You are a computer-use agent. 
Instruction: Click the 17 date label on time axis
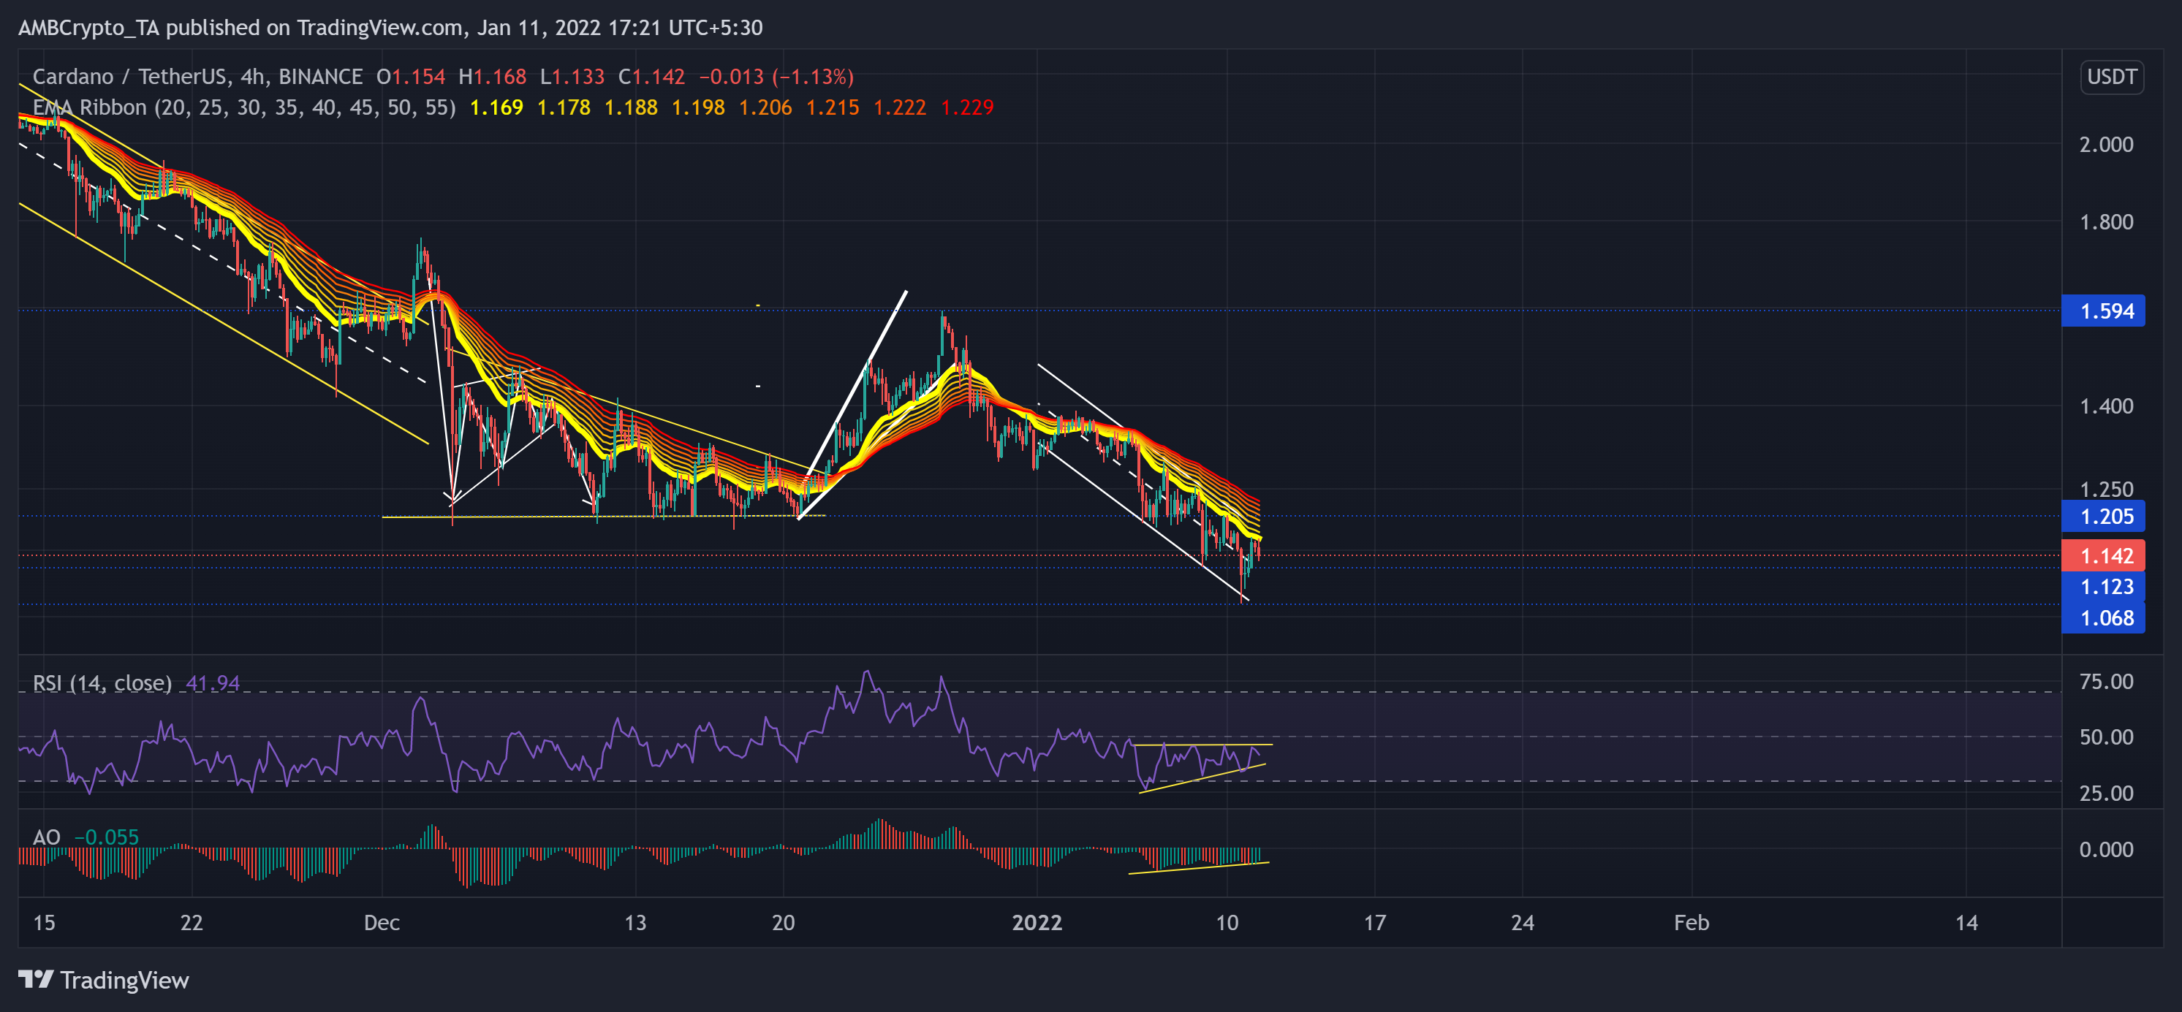pos(1375,922)
